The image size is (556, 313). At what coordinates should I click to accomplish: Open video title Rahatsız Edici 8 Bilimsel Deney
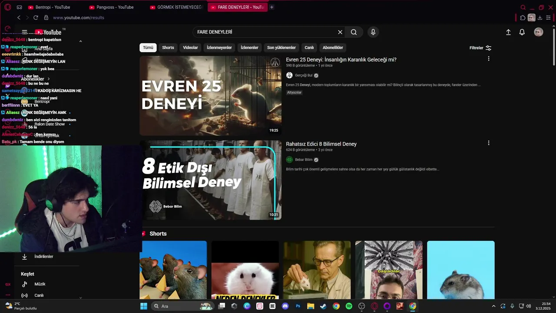tap(321, 144)
